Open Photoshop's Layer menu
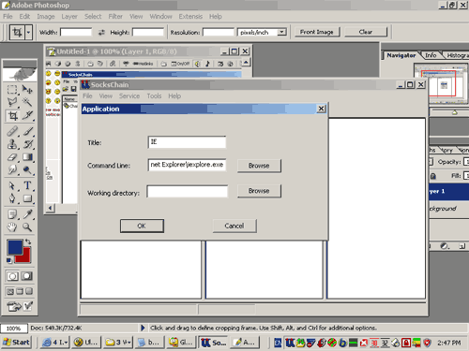This screenshot has width=469, height=351. tap(69, 16)
